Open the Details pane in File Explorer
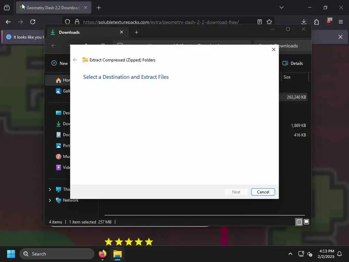Image resolution: width=349 pixels, height=262 pixels. pyautogui.click(x=292, y=63)
